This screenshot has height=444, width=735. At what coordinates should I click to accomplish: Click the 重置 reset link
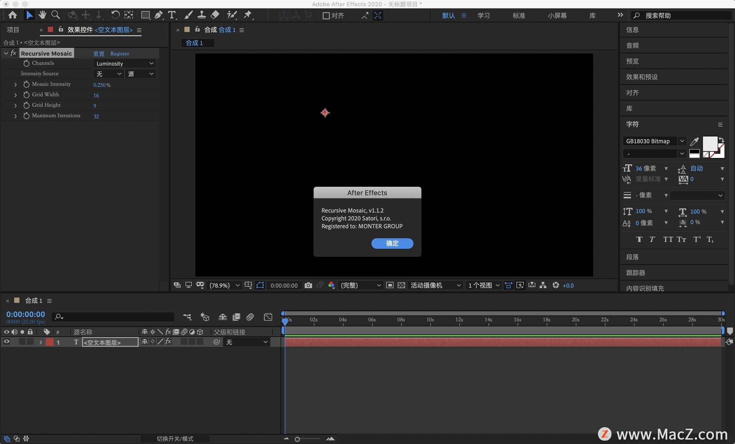99,54
